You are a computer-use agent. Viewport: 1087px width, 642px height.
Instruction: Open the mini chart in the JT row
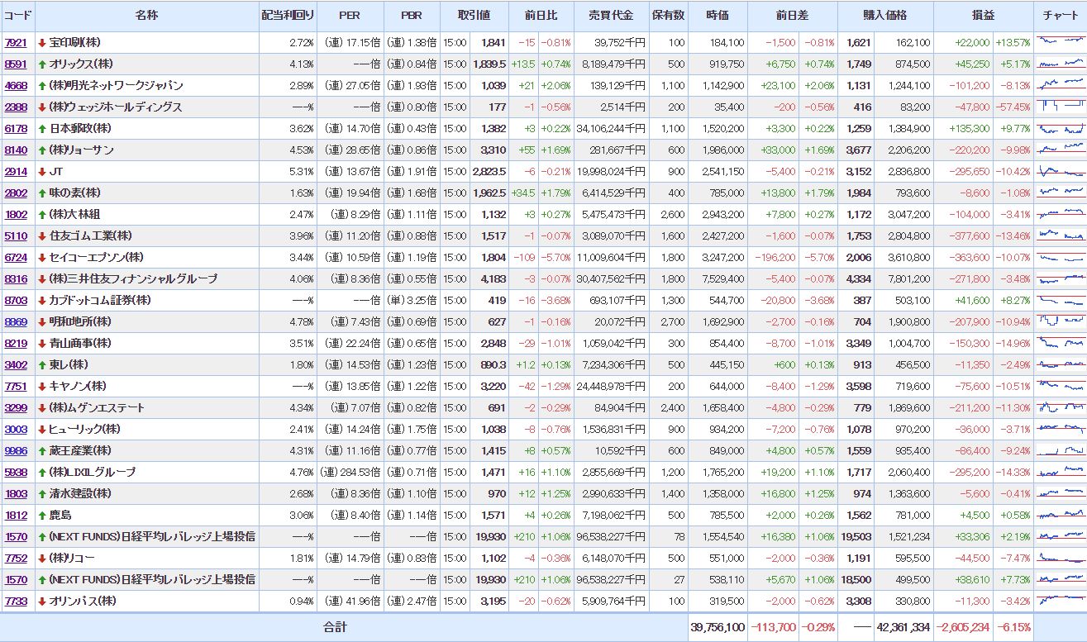(1060, 171)
